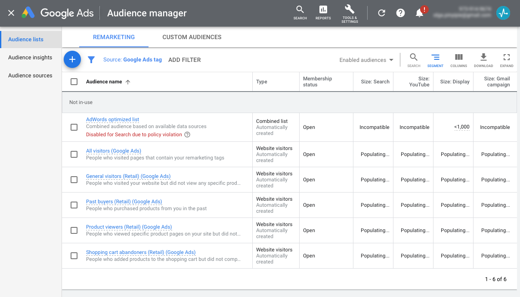520x297 pixels.
Task: Click the Size: Gmail campaign column header
Action: pos(497,82)
